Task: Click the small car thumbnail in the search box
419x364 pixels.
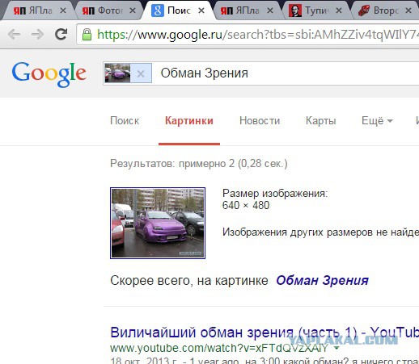Action: coord(117,73)
